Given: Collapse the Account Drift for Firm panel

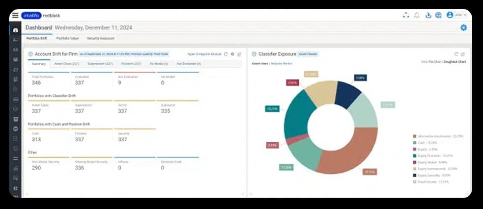Looking at the screenshot, I should tap(30, 54).
